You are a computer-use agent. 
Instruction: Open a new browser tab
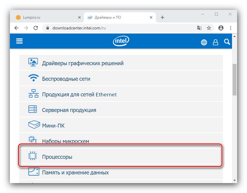pyautogui.click(x=162, y=17)
